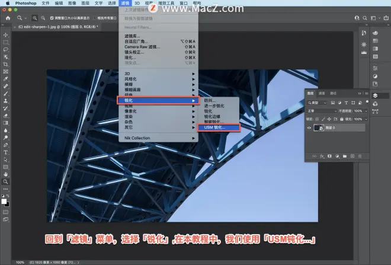Image resolution: width=391 pixels, height=265 pixels.
Task: Select the Zoom tool in toolbox
Action: 5,181
